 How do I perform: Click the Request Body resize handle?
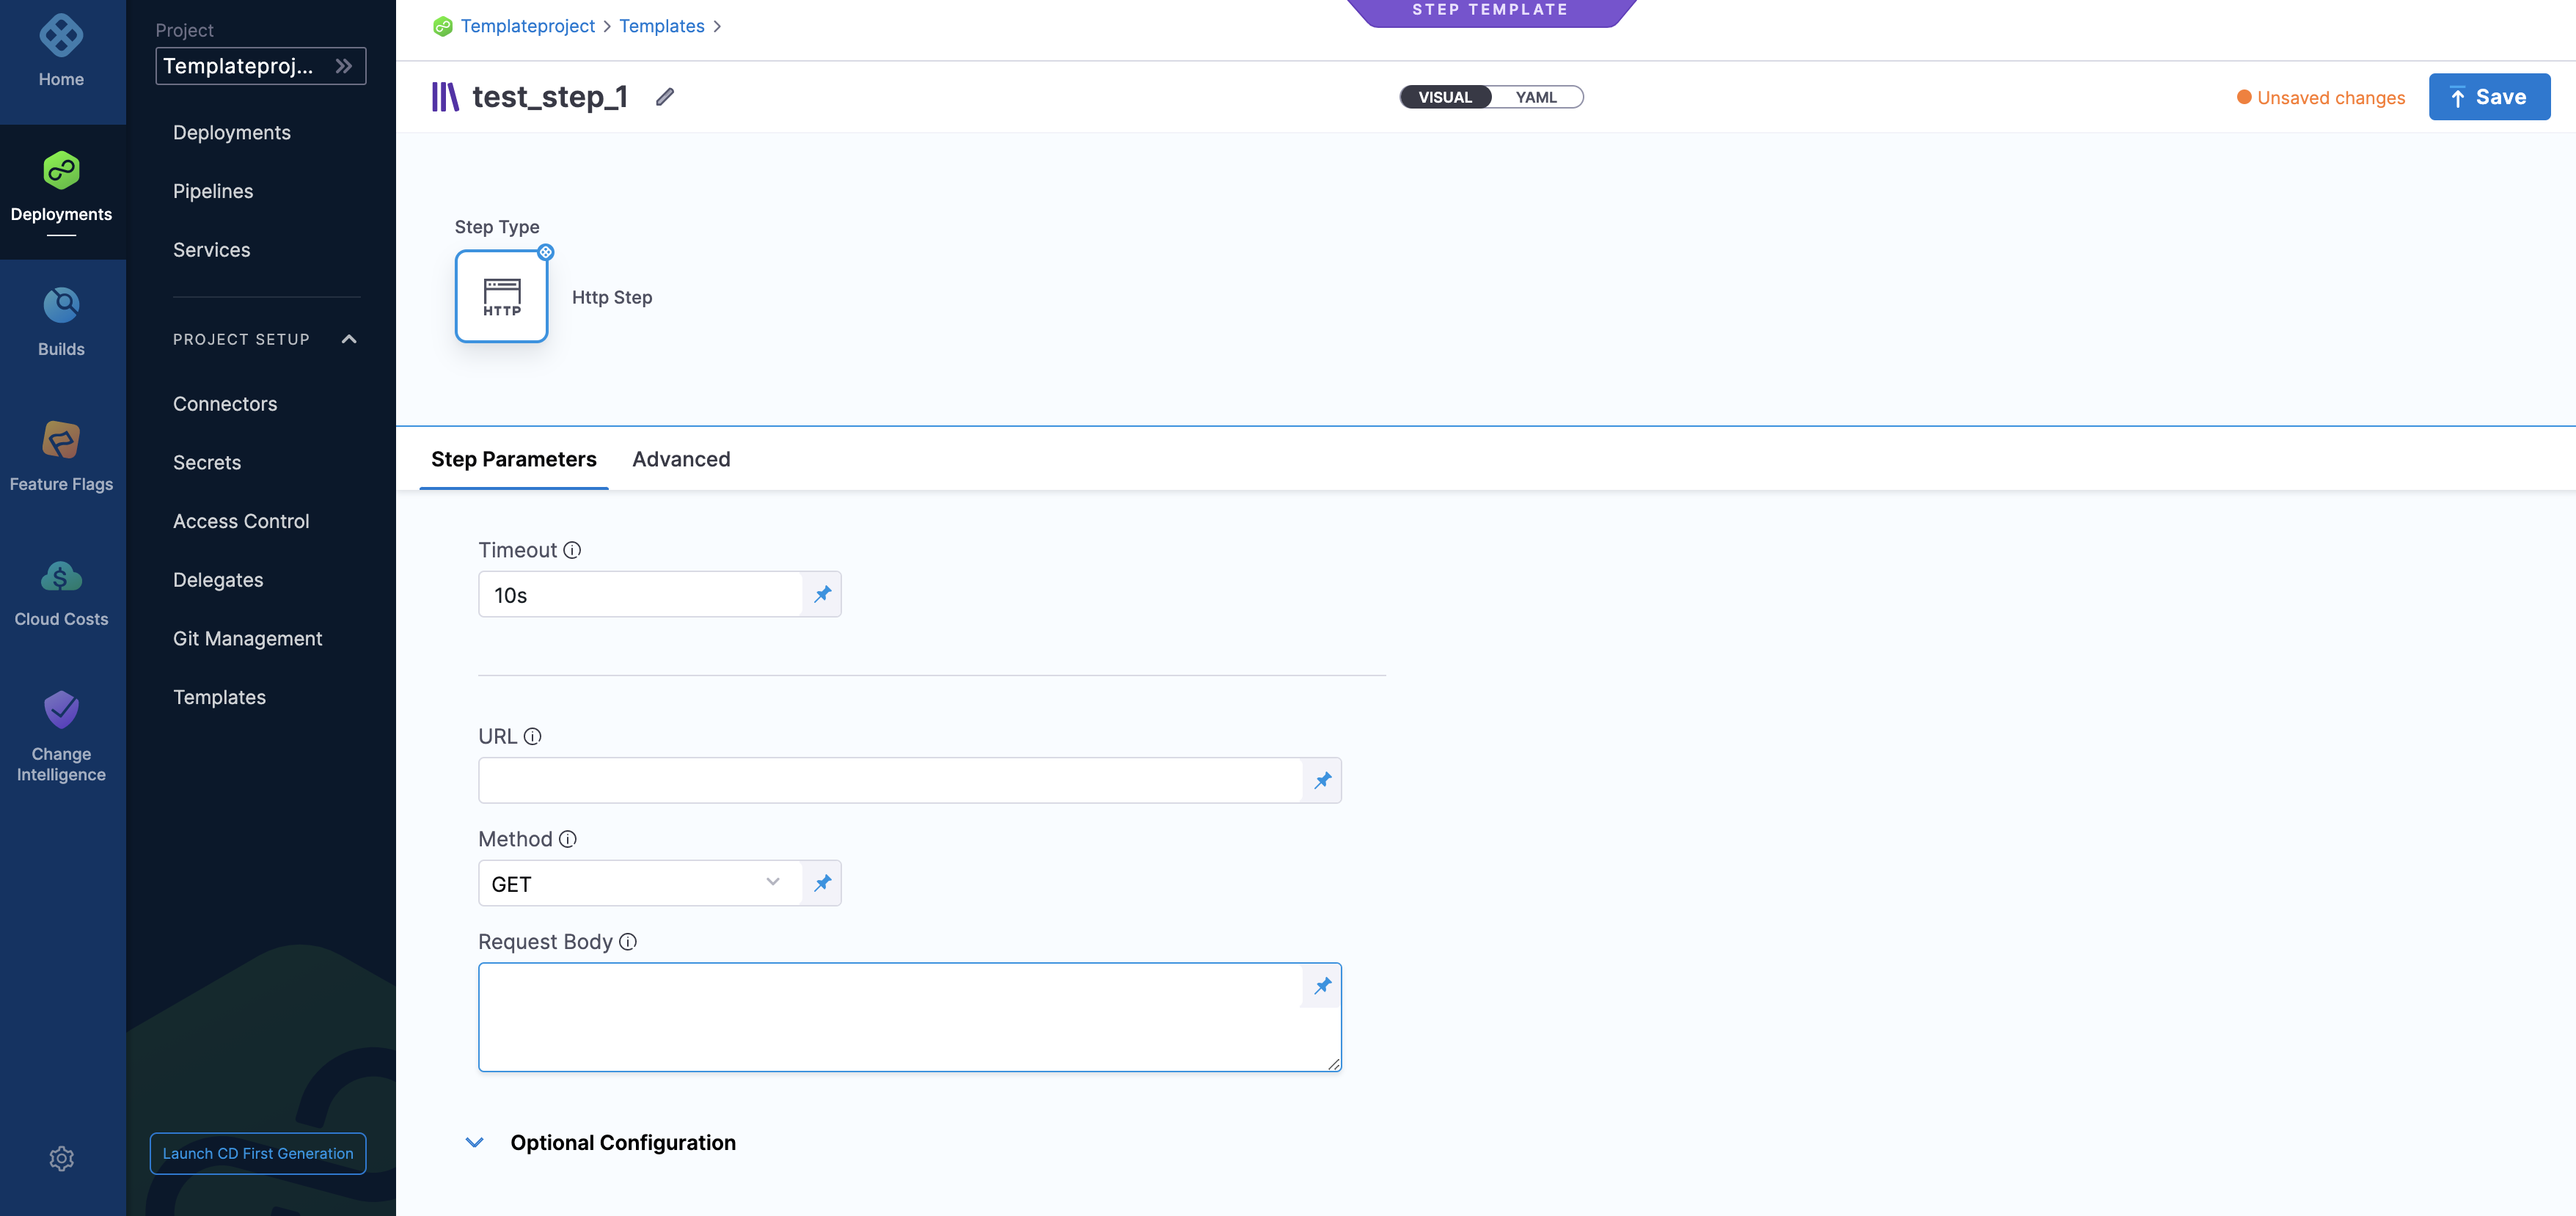coord(1334,1064)
